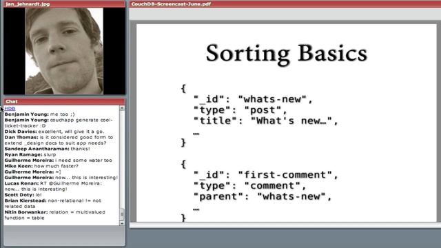This screenshot has width=441, height=248.
Task: Click Dan Thomas' question about _design docs
Action: coord(59,140)
